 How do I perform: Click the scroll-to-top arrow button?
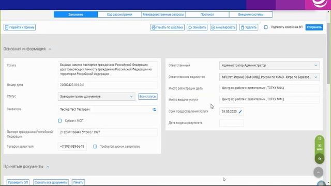pyautogui.click(x=319, y=172)
